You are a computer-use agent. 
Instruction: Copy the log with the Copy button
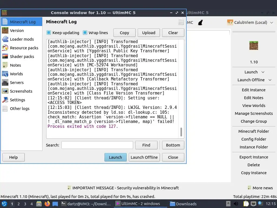click(x=124, y=33)
